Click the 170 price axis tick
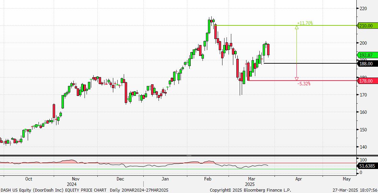The height and width of the screenshot is (193, 378). (363, 95)
